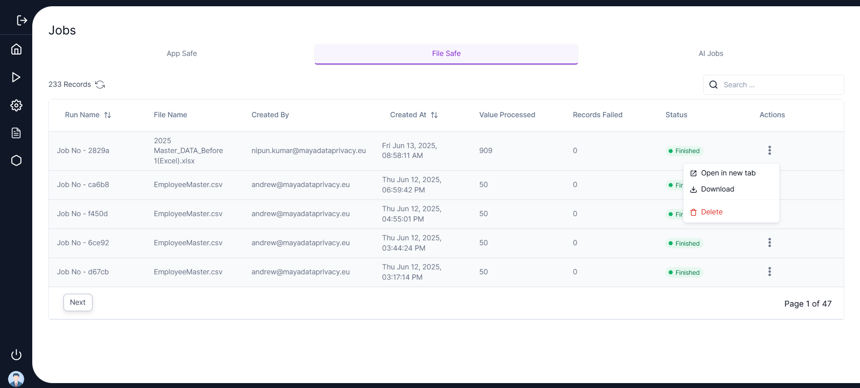Viewport: 860px width, 388px height.
Task: Open actions menu for Job No - d67cb
Action: point(769,272)
